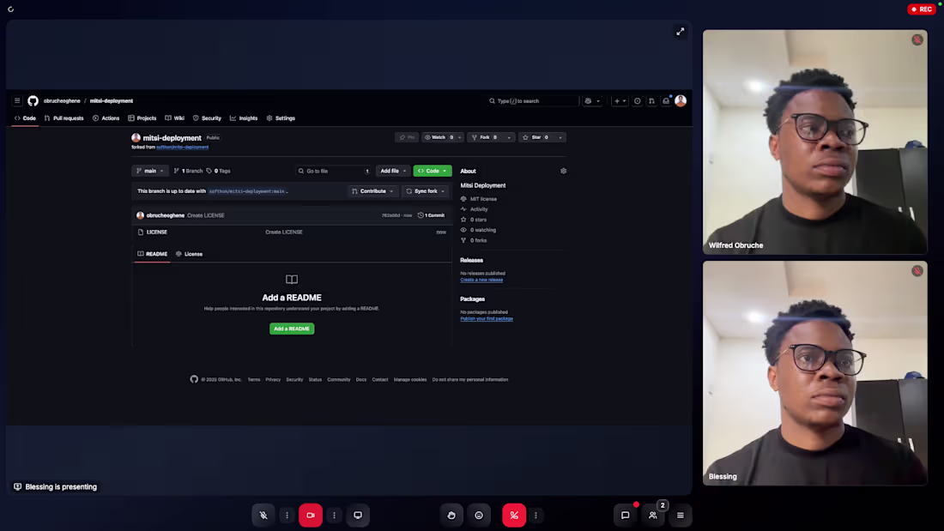Viewport: 944px width, 531px height.
Task: Select the raise hand icon
Action: click(x=451, y=515)
